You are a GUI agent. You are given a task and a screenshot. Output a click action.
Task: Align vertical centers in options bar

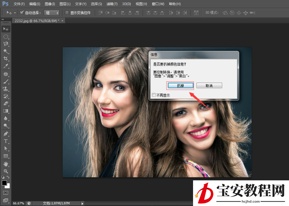click(107, 13)
